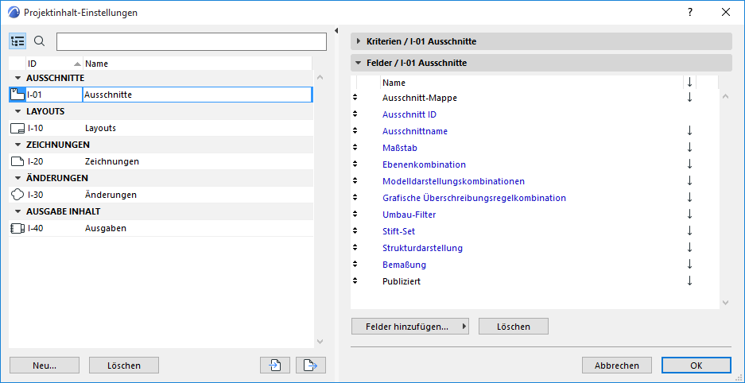
Task: Select the Ausgaben I-40 issue icon
Action: pyautogui.click(x=17, y=228)
